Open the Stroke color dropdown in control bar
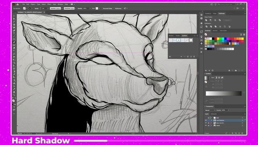This screenshot has width=258, height=145. [32, 8]
